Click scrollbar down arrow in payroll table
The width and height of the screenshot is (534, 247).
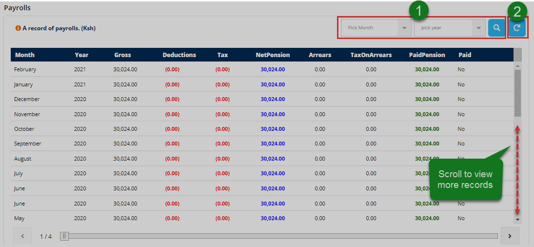click(x=517, y=220)
